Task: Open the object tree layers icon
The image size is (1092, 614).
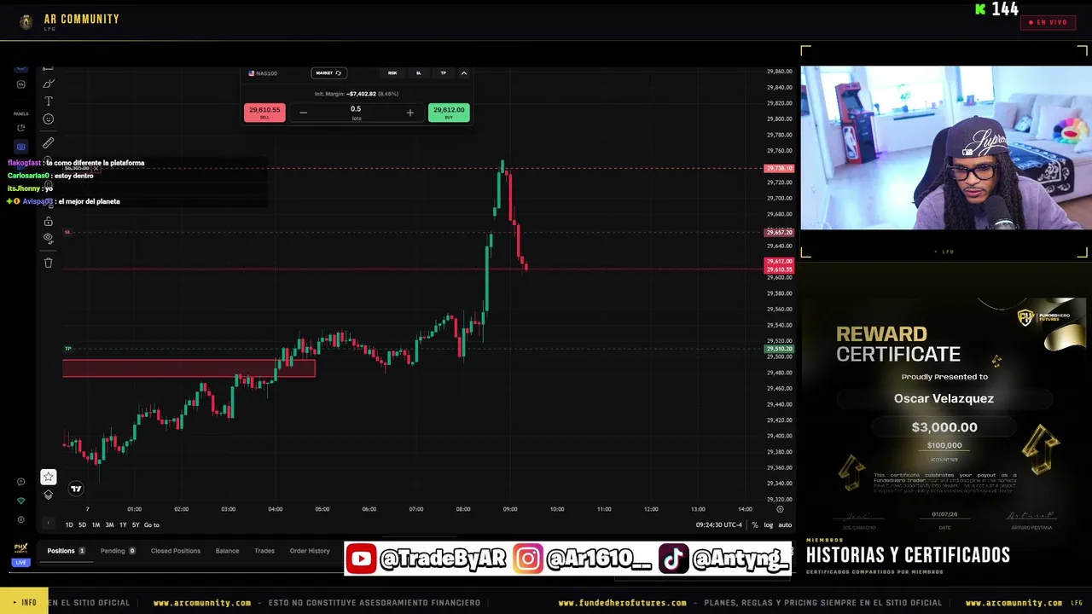Action: (49, 495)
